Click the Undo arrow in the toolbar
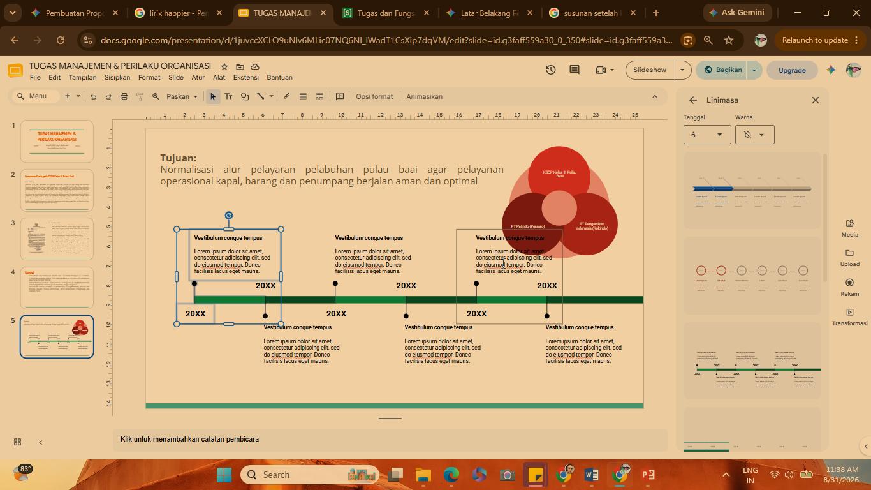This screenshot has width=871, height=490. 93,96
